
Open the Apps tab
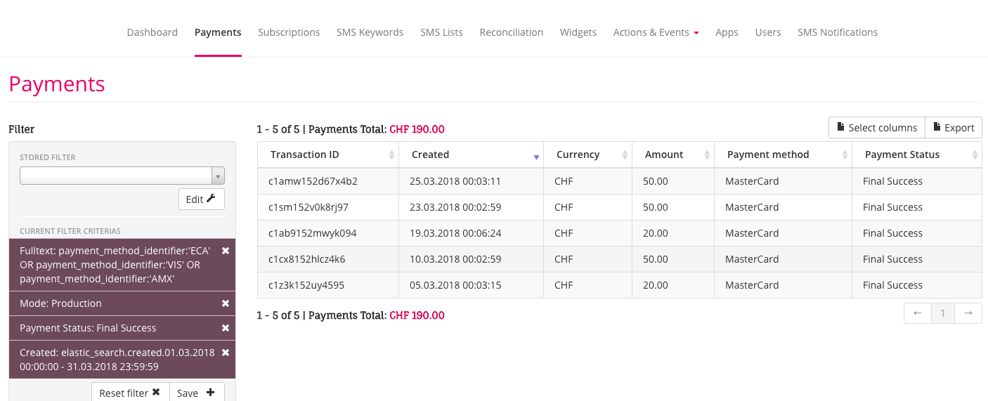click(727, 32)
